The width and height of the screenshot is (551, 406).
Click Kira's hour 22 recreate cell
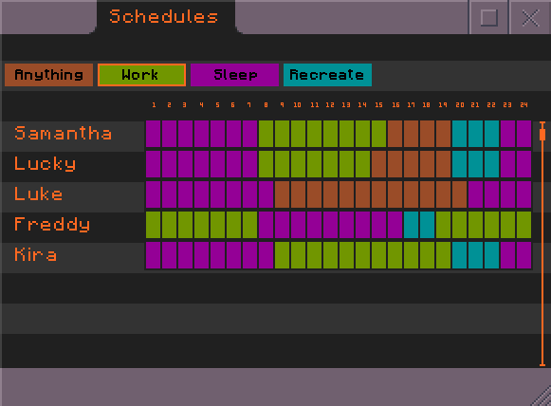click(x=491, y=255)
